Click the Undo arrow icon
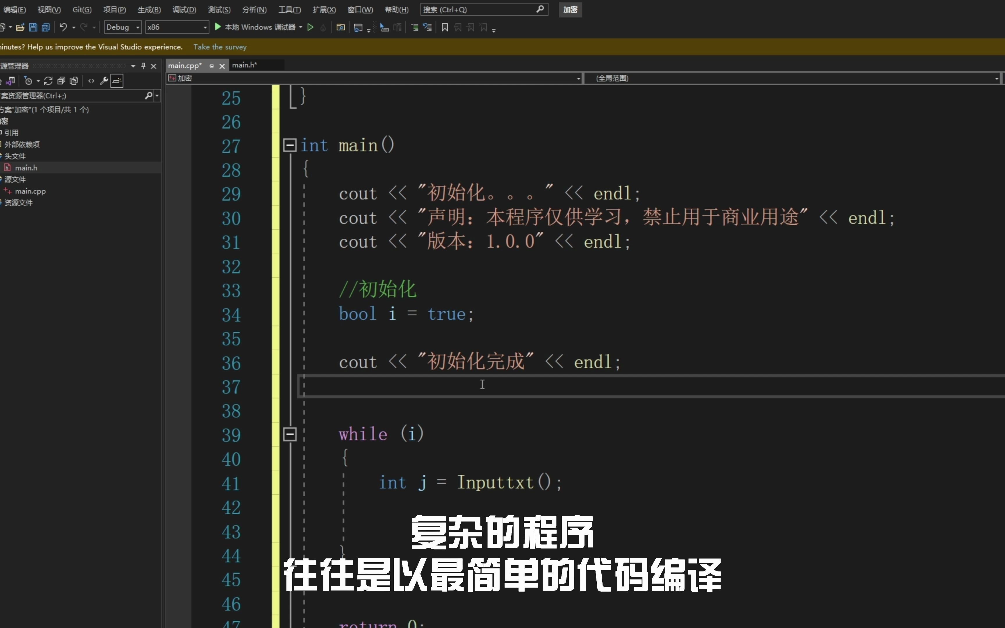This screenshot has width=1005, height=628. [x=64, y=27]
